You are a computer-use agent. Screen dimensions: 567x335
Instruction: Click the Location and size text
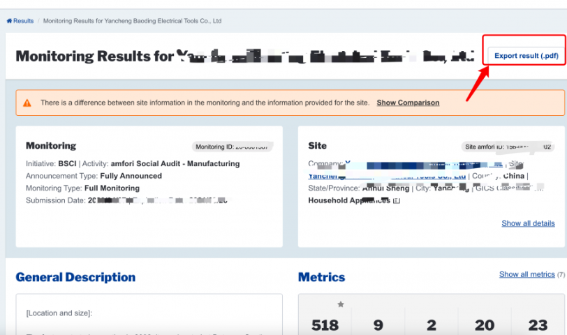[x=59, y=313]
